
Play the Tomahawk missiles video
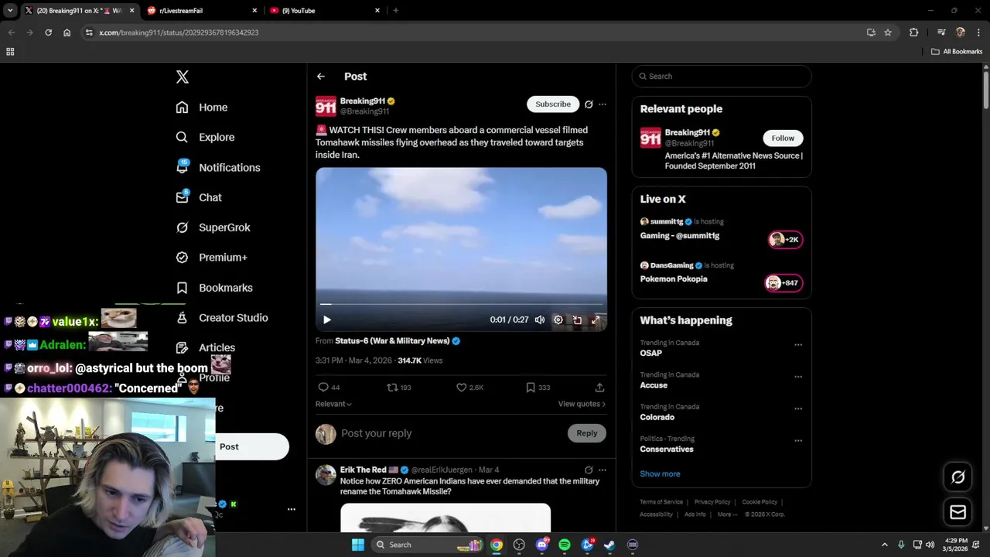tap(326, 320)
